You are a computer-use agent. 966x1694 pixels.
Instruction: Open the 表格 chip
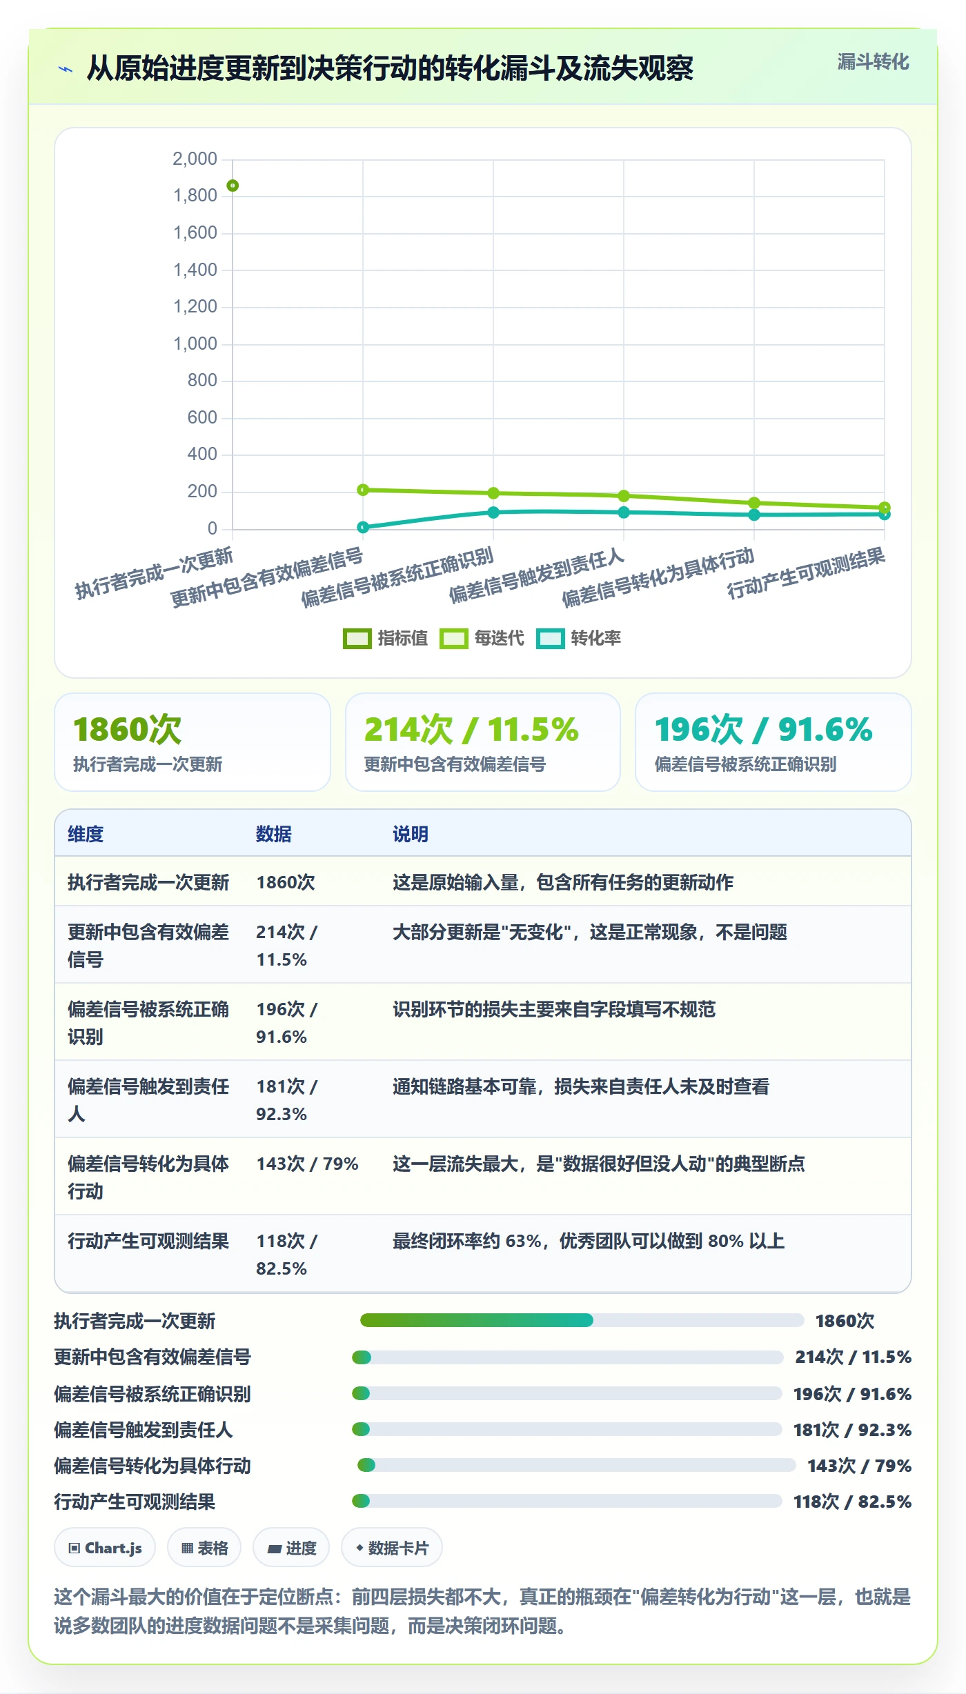coord(204,1548)
